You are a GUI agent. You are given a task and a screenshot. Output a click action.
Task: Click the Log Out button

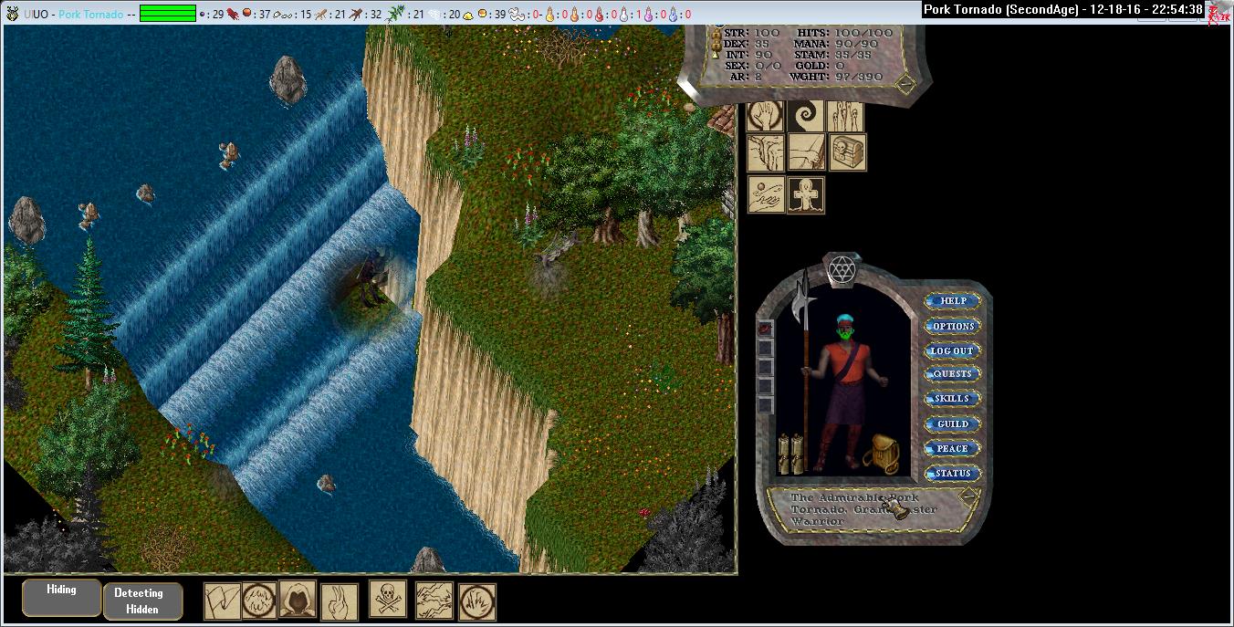click(x=952, y=350)
